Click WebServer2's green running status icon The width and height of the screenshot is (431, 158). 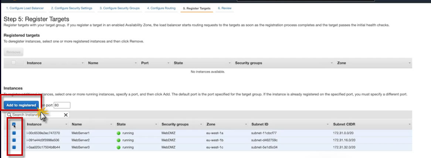[119, 140]
